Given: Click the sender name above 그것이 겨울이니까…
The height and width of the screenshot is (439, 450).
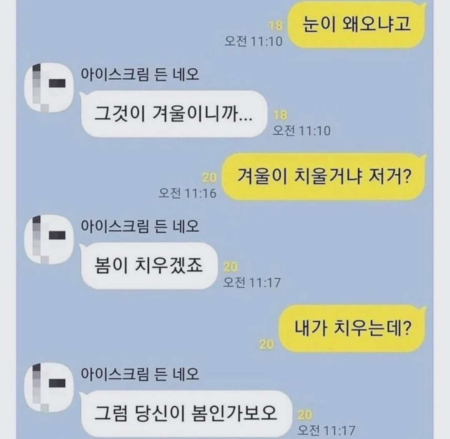Looking at the screenshot, I should pyautogui.click(x=140, y=74).
